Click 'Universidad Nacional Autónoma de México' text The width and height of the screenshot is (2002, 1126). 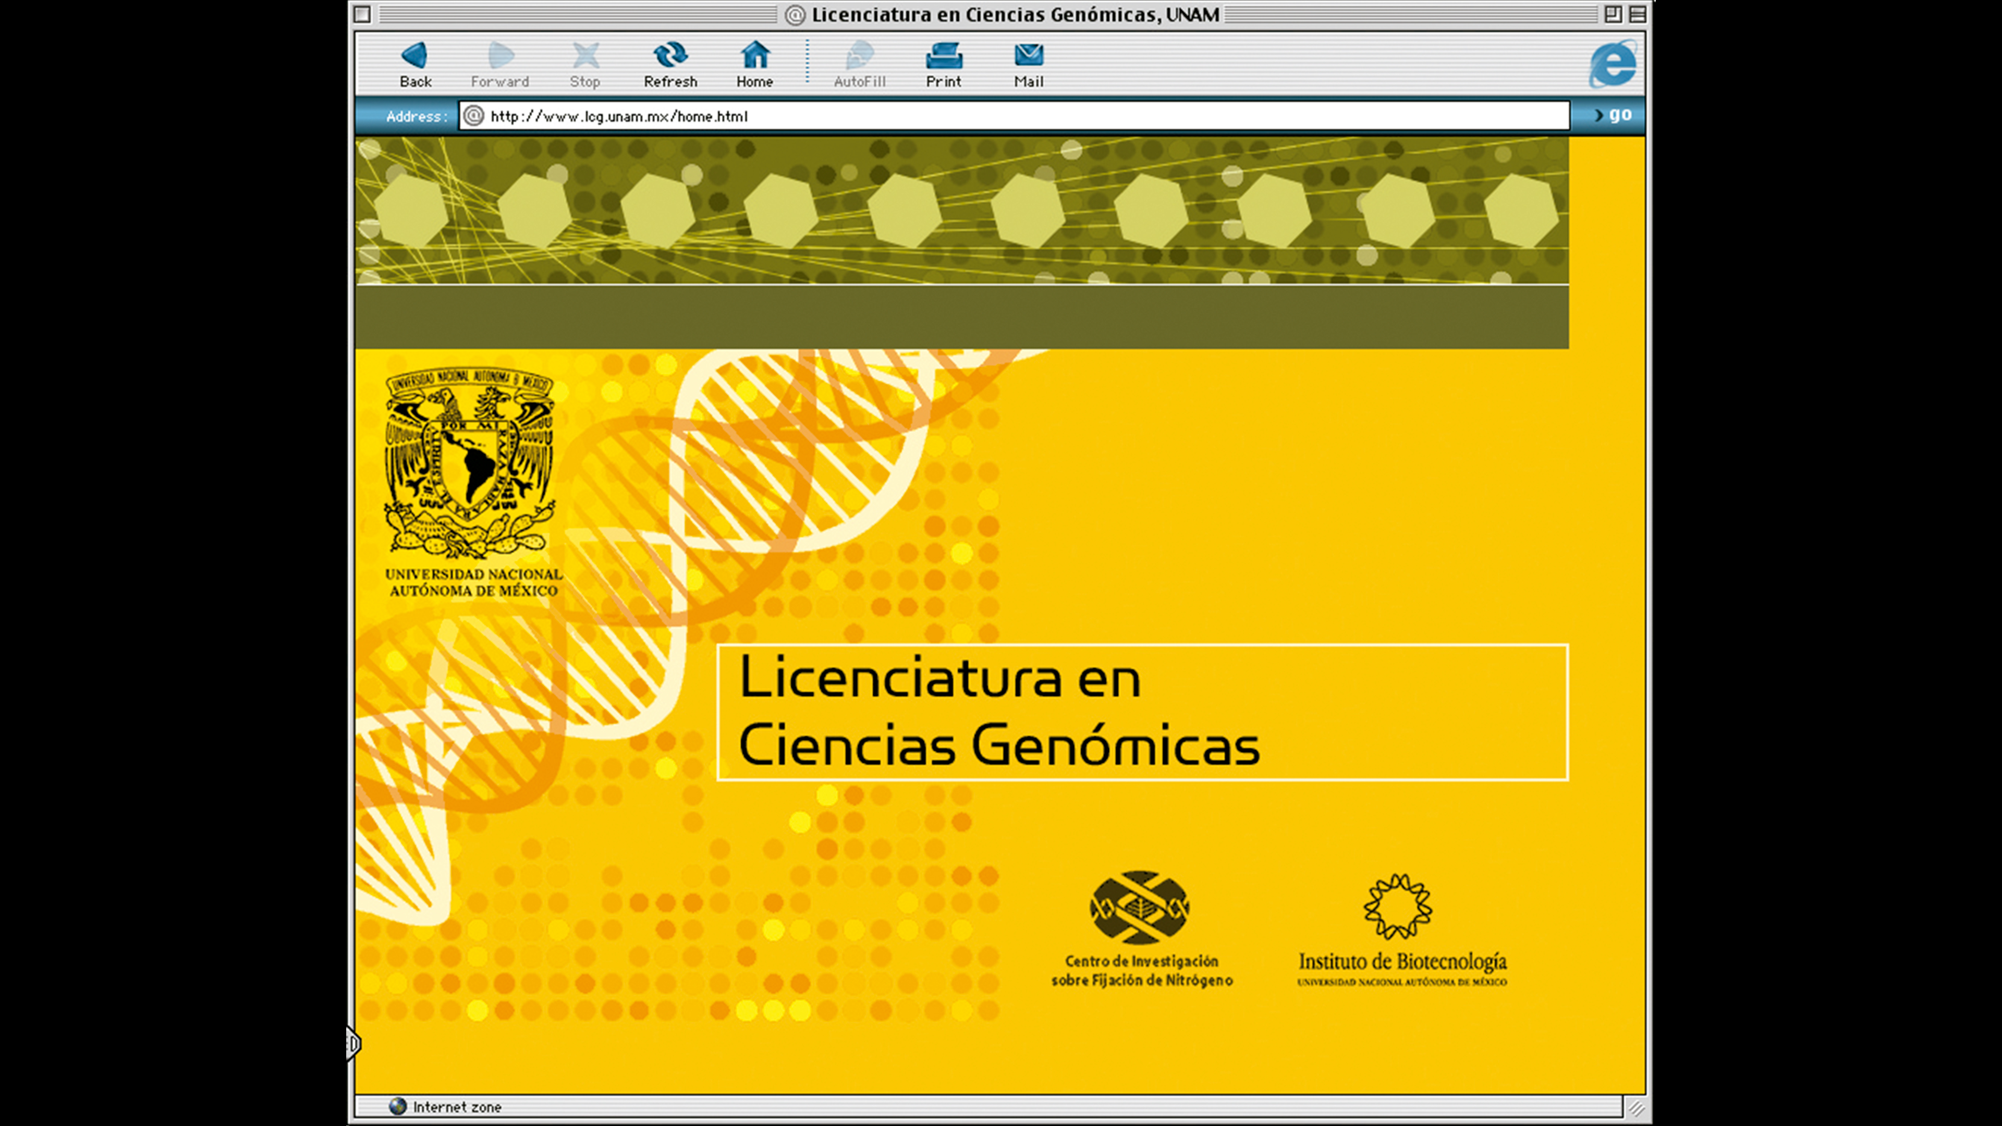point(473,582)
